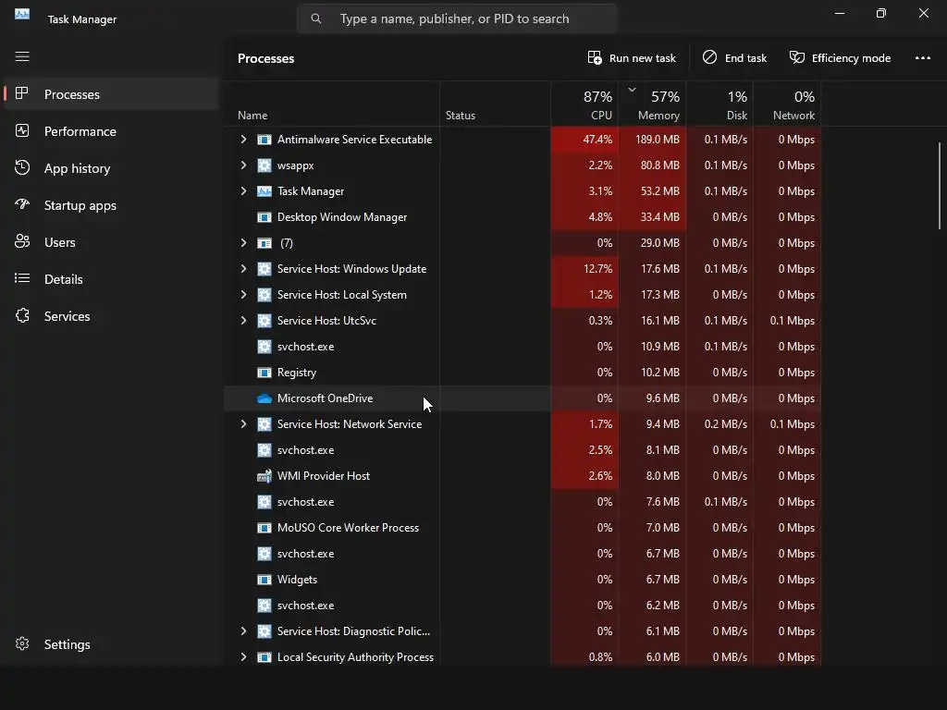
Task: Click the End task circle-slash icon
Action: click(x=709, y=57)
